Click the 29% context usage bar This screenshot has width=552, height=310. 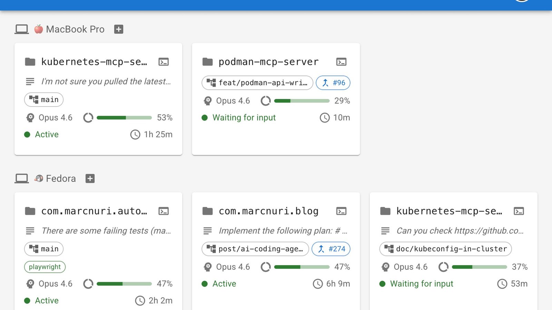click(302, 101)
